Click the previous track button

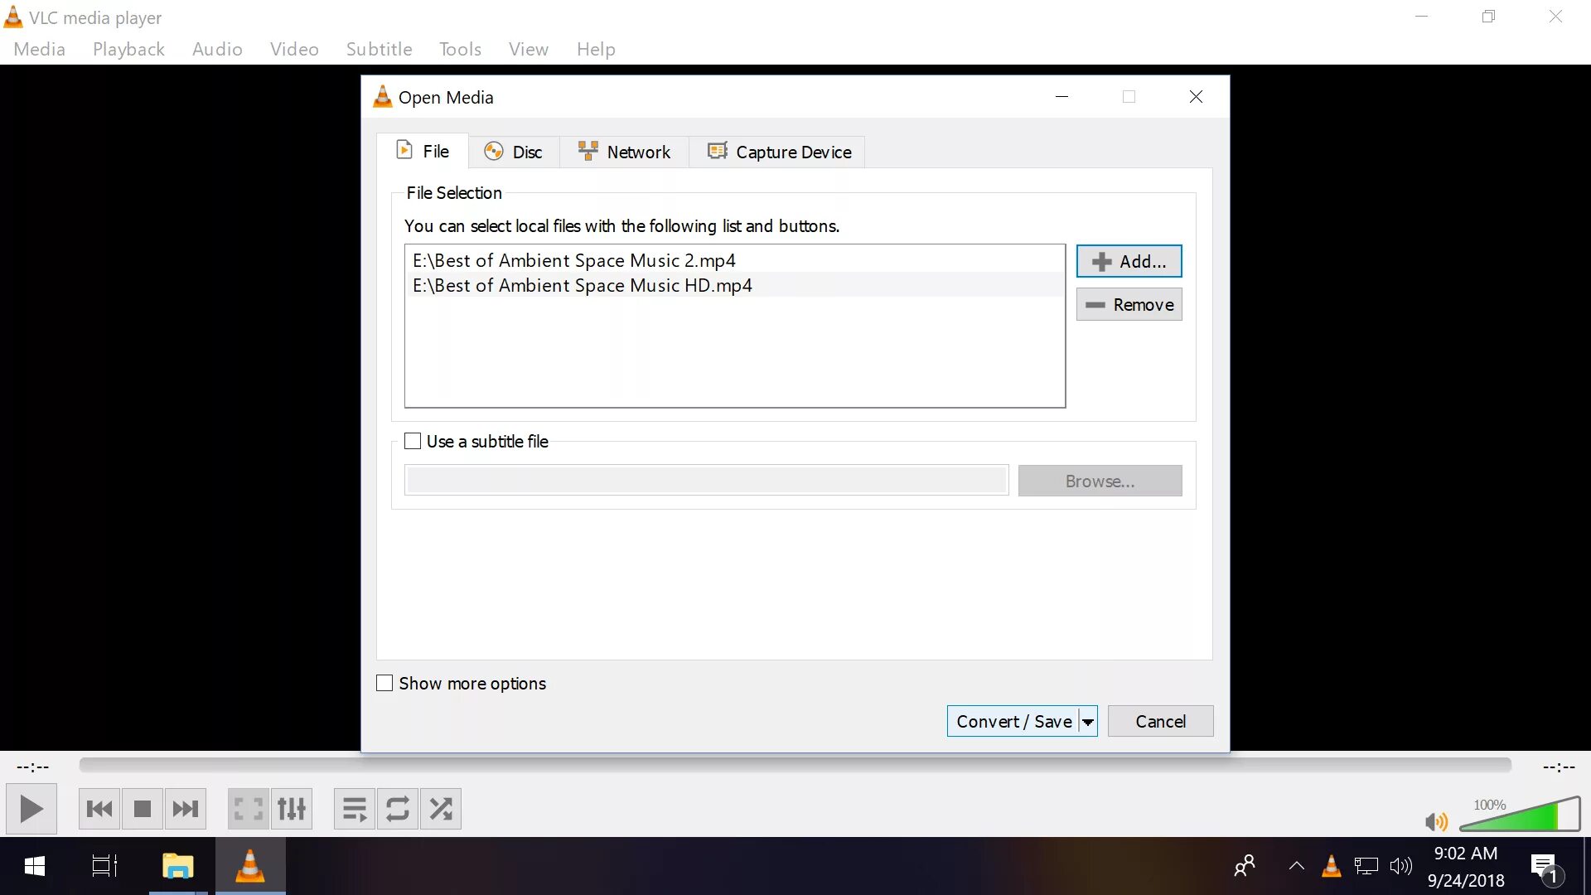click(99, 809)
